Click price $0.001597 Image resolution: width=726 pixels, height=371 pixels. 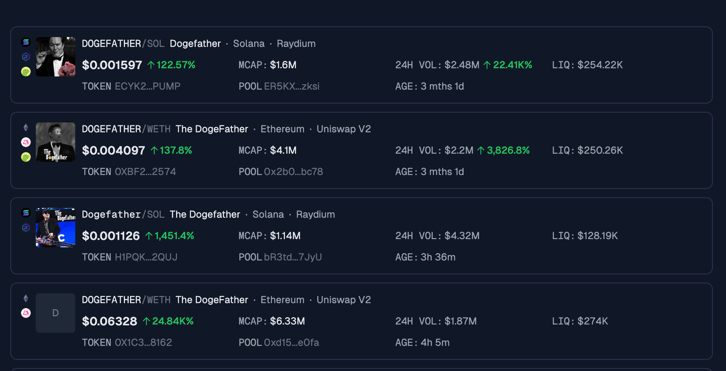click(x=112, y=65)
